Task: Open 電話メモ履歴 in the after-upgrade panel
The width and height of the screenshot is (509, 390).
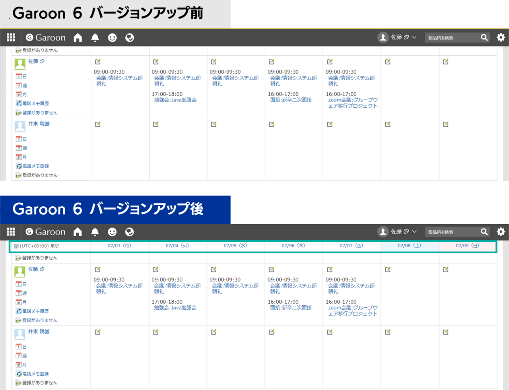Action: tap(33, 311)
